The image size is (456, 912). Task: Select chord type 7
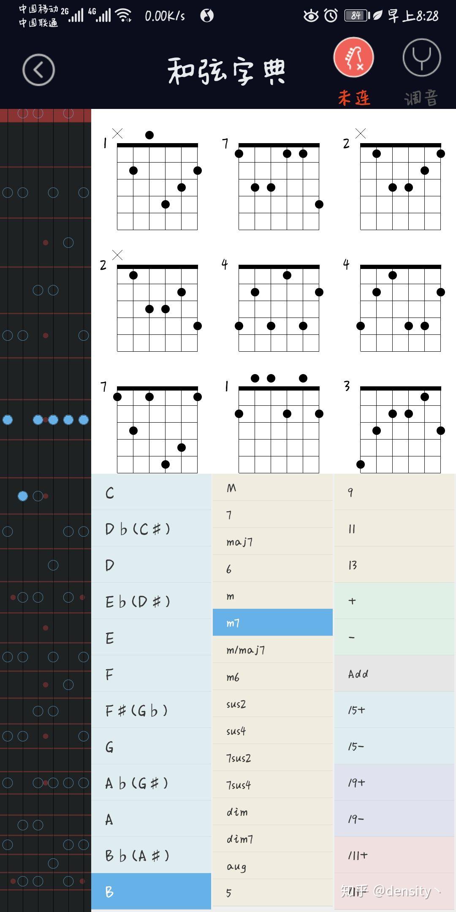273,515
